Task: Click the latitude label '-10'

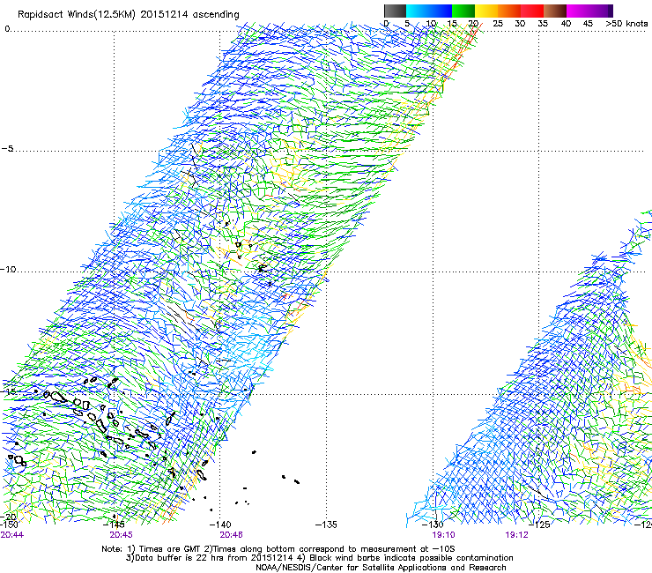Action: pyautogui.click(x=8, y=269)
